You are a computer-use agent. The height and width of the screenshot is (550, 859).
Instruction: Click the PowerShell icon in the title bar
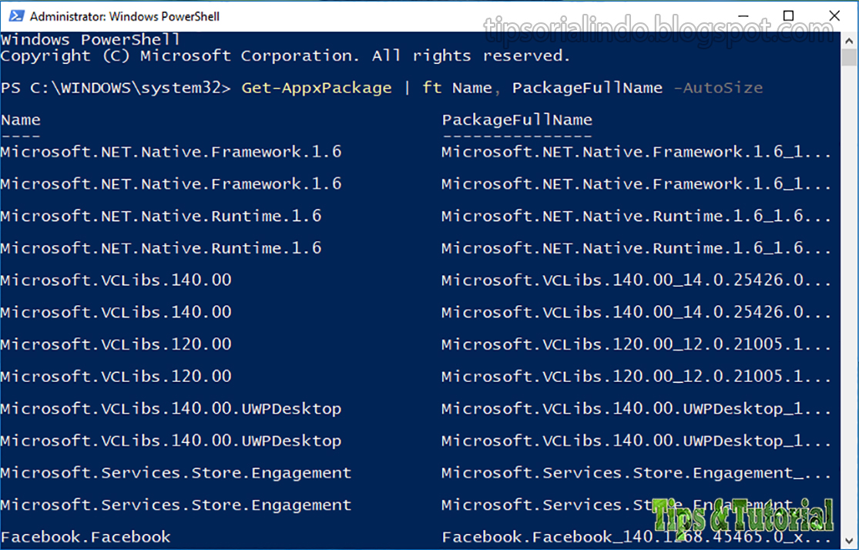pyautogui.click(x=15, y=15)
